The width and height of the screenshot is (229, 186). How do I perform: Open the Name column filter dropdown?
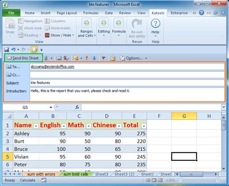point(36,126)
